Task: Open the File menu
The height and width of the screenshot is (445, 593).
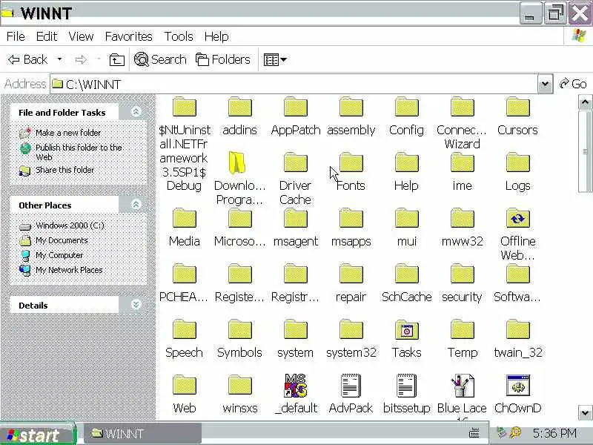Action: pyautogui.click(x=16, y=36)
